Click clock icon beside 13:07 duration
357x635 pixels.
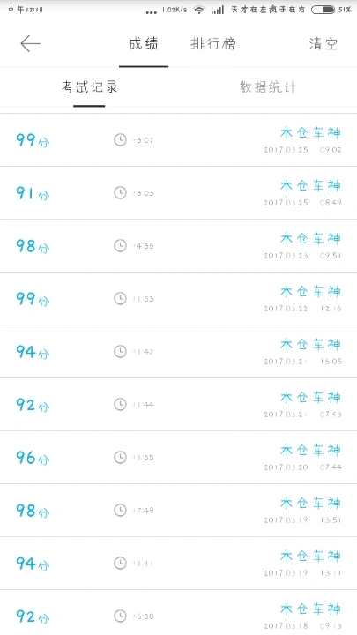[120, 140]
